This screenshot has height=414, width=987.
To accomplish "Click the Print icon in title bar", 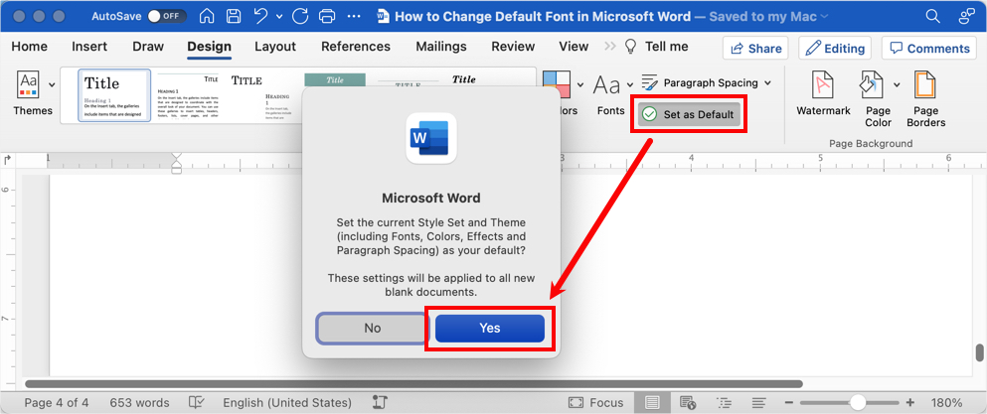I will [327, 16].
